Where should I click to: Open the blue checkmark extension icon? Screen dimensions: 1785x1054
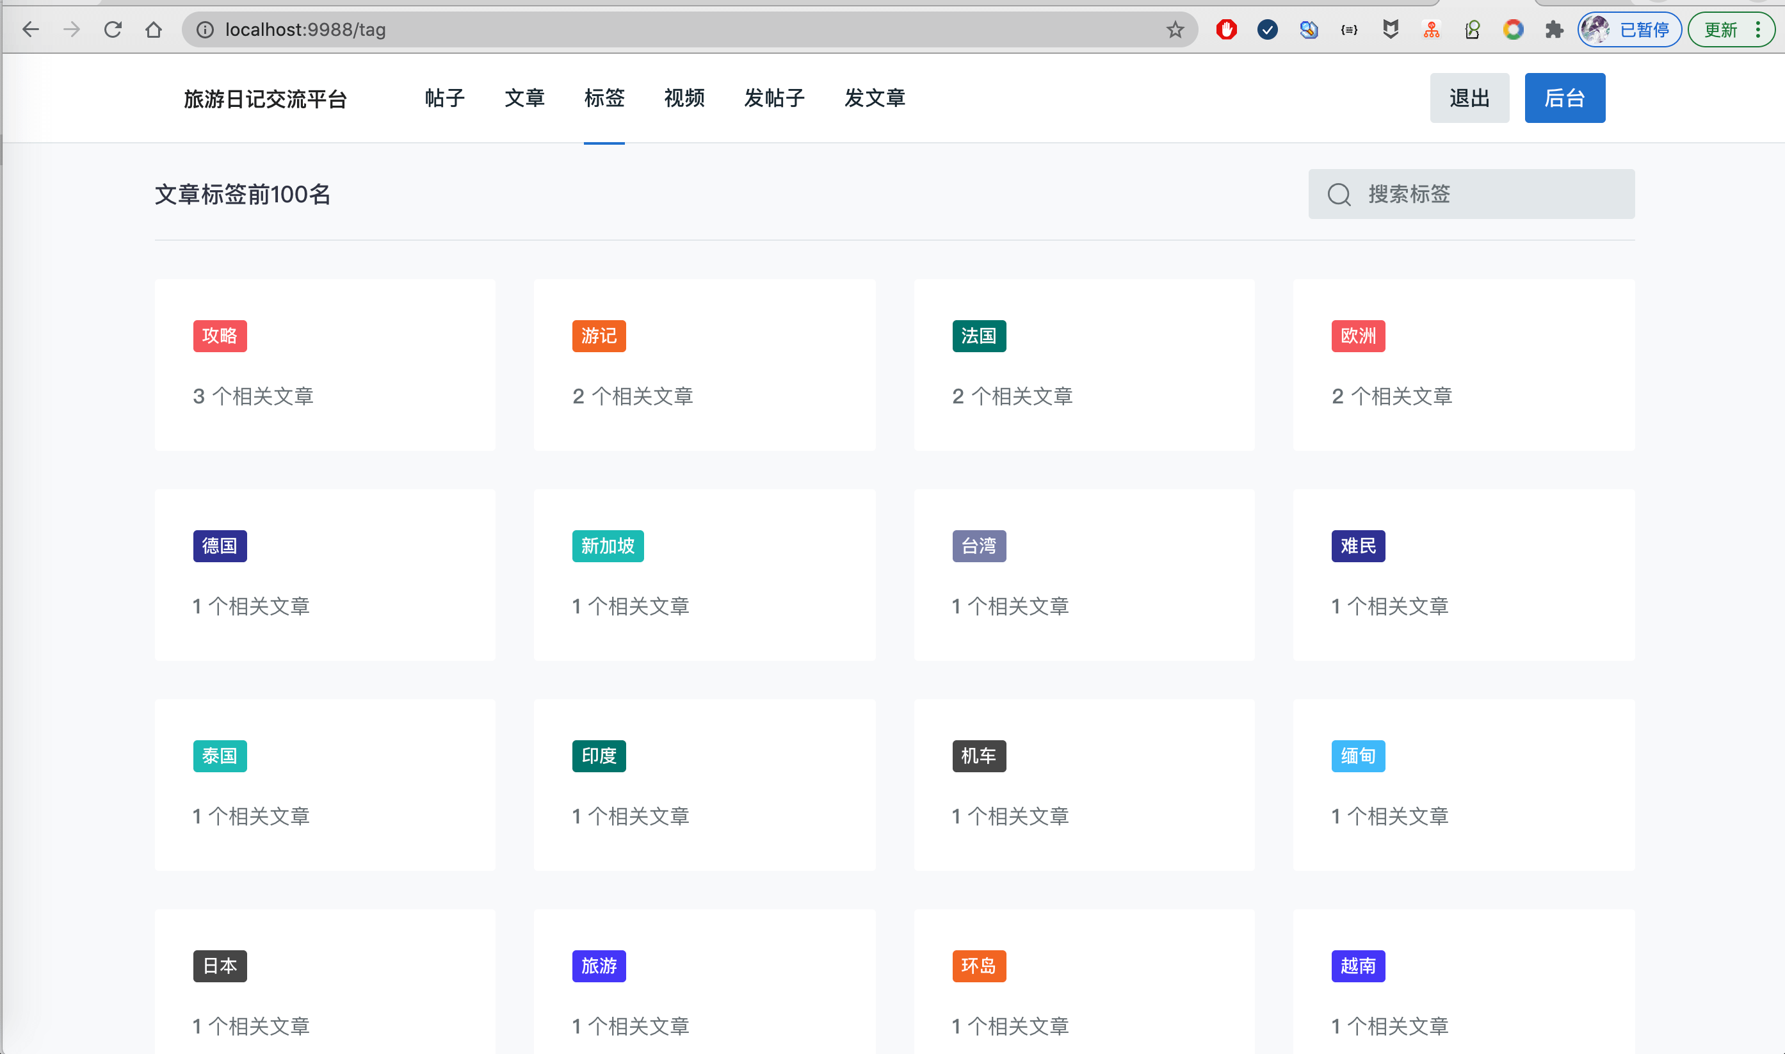pos(1268,29)
